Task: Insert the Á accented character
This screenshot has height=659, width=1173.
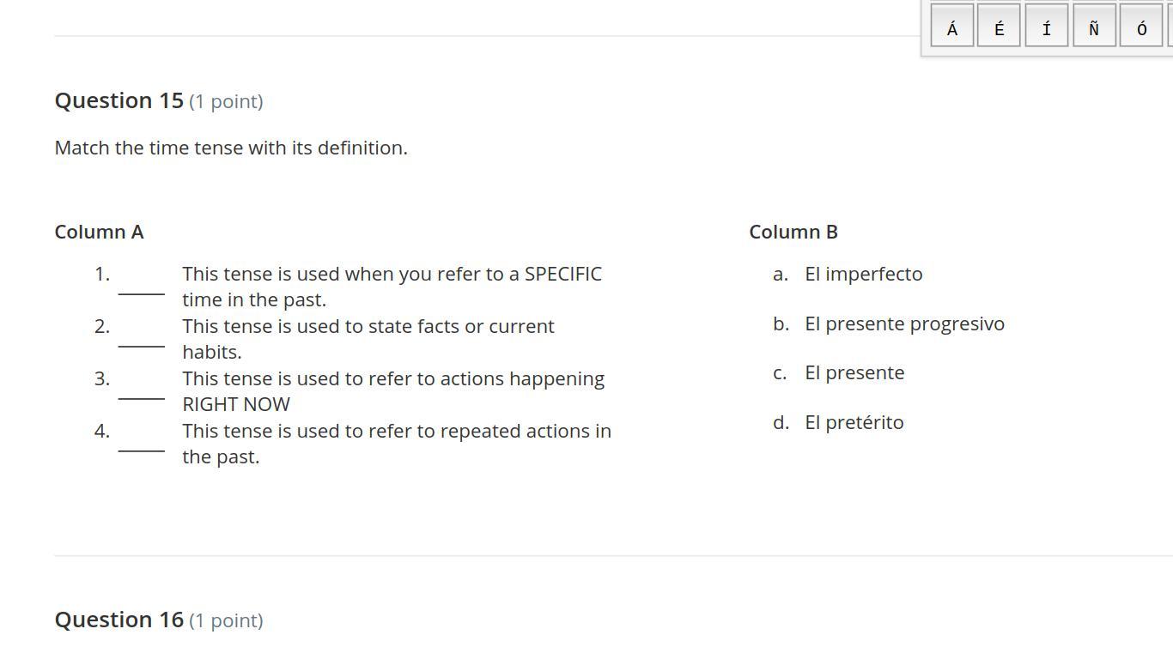Action: (951, 28)
